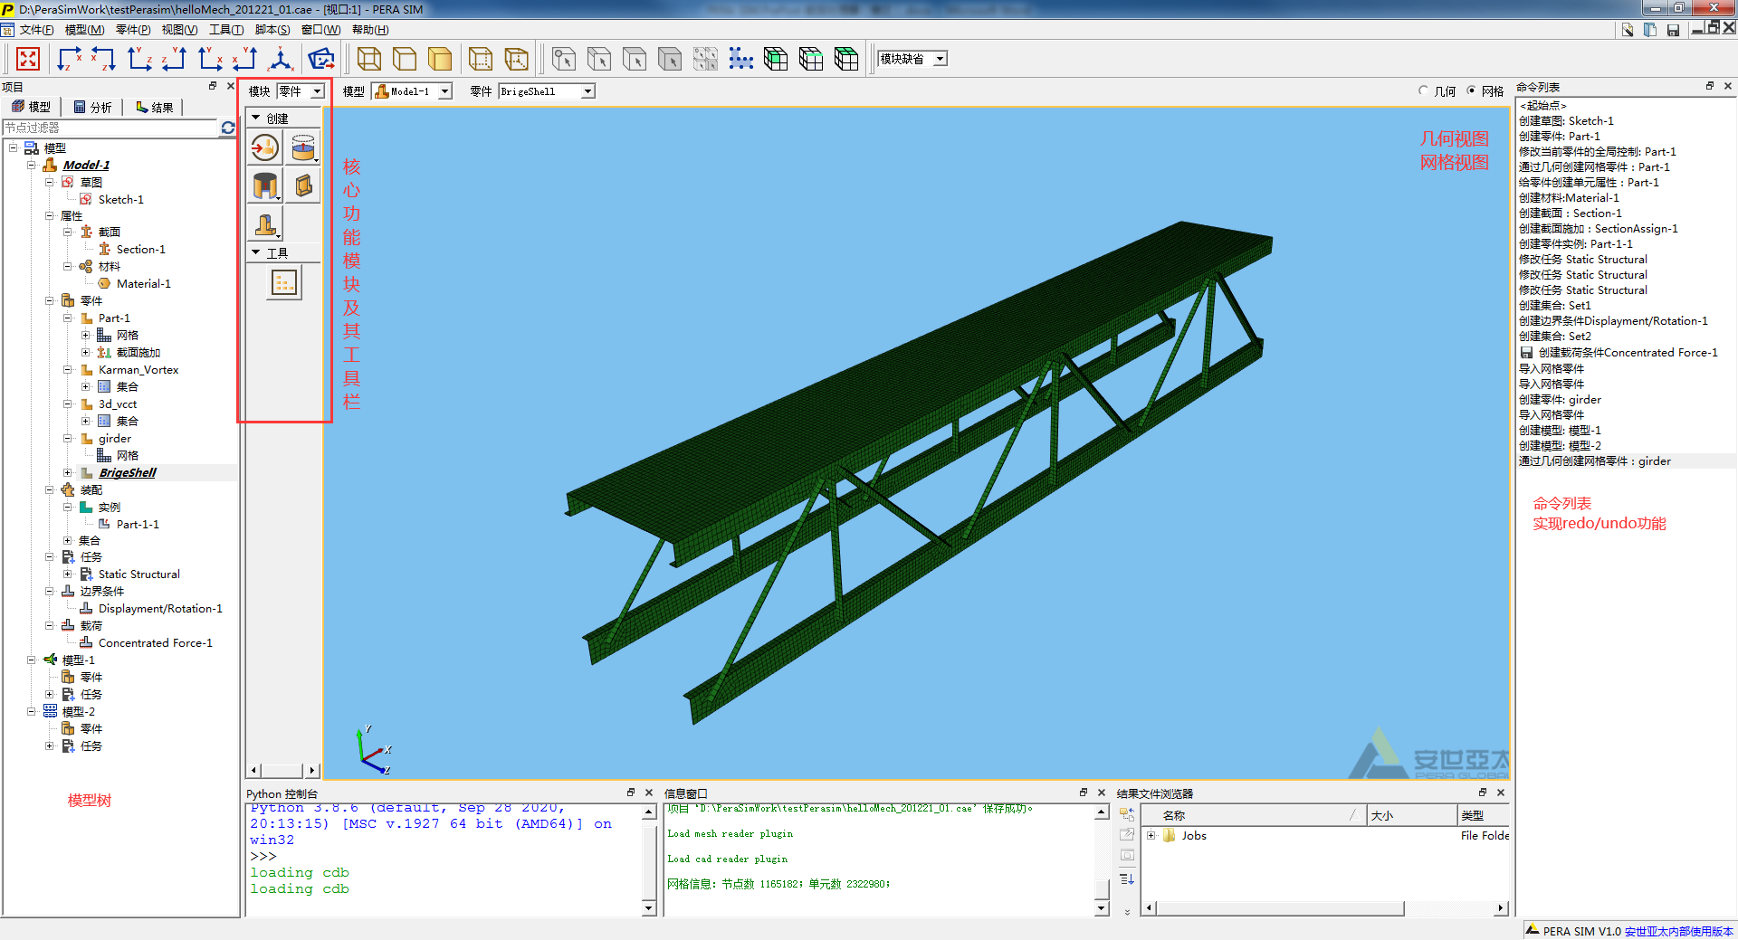1738x940 pixels.
Task: Click the 大小 column header
Action: pos(1412,815)
